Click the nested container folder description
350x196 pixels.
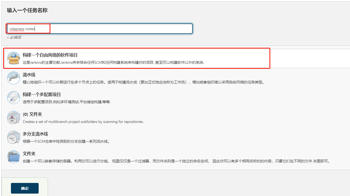176,161
